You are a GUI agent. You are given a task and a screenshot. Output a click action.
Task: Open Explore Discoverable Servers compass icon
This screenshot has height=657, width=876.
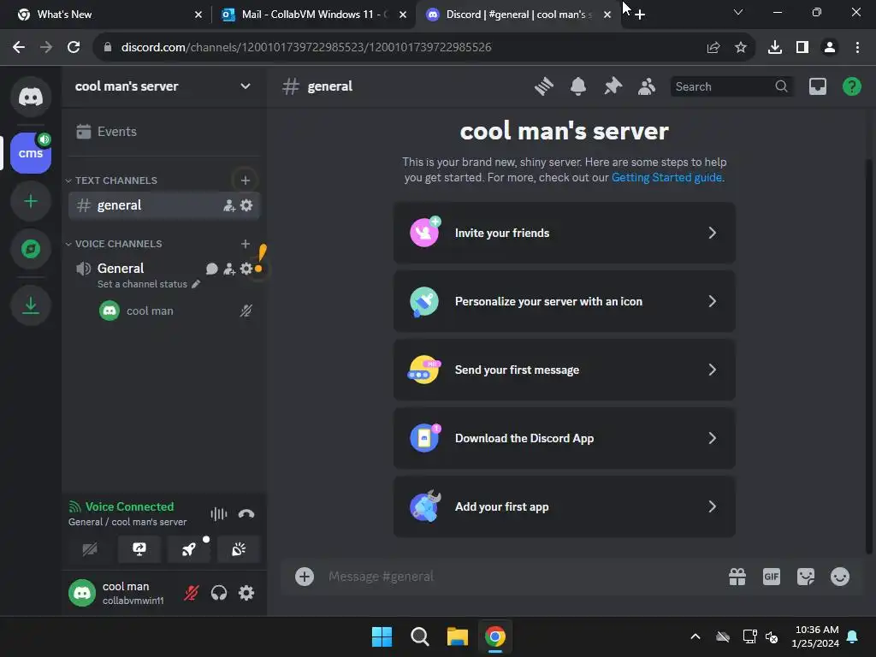click(x=31, y=249)
